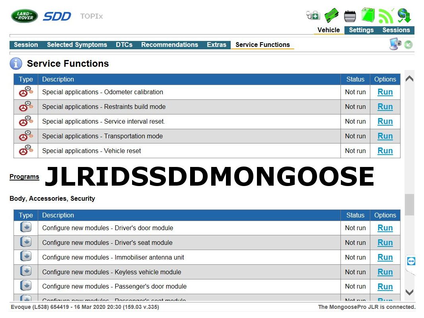The height and width of the screenshot is (318, 424).
Task: Click the Land Rover logo
Action: (25, 16)
